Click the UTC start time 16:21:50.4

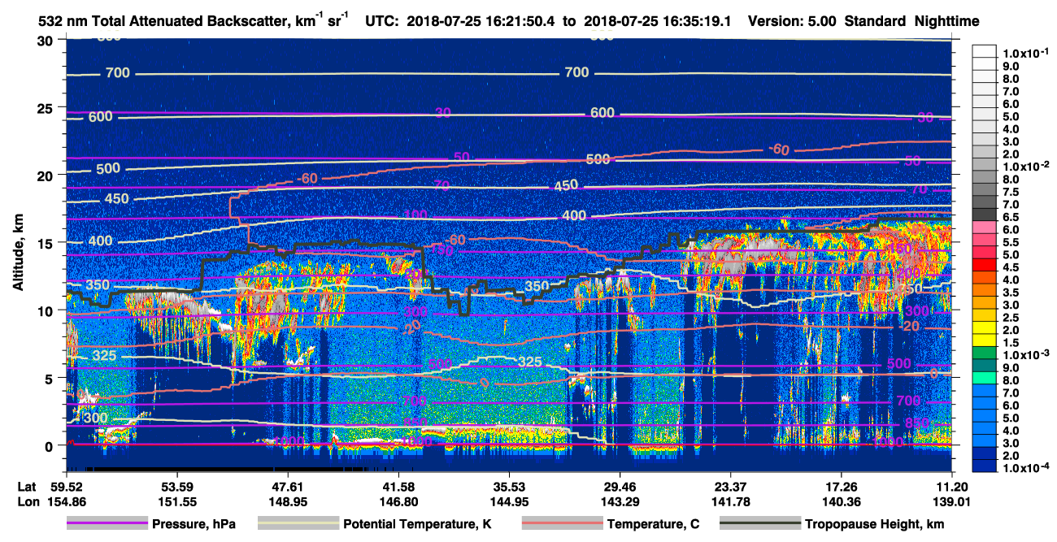click(x=515, y=21)
